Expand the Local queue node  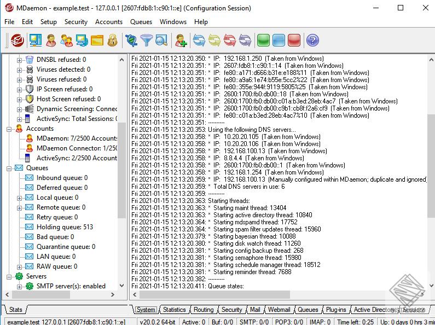(x=19, y=198)
